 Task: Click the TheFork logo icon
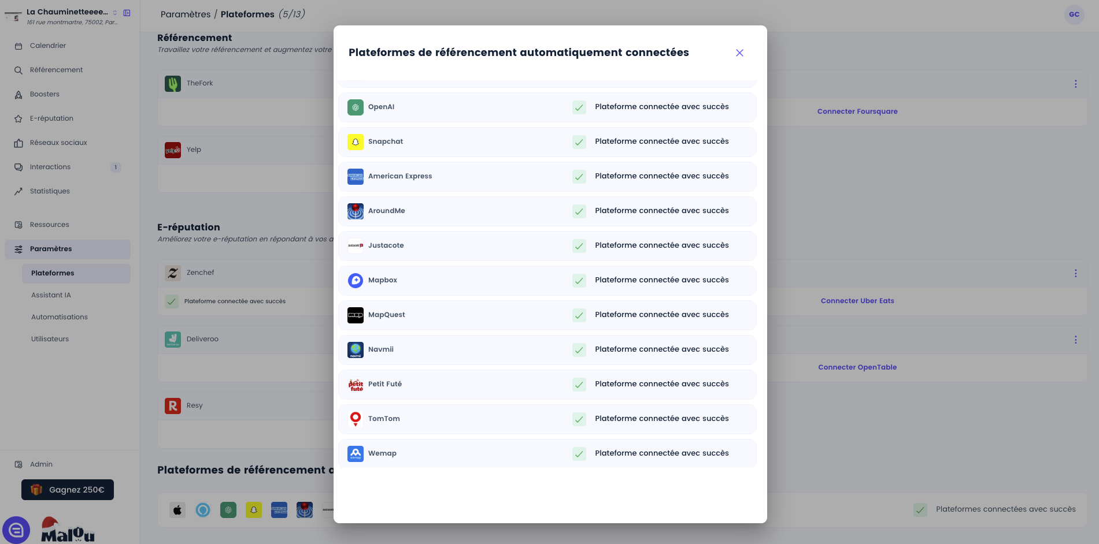173,84
